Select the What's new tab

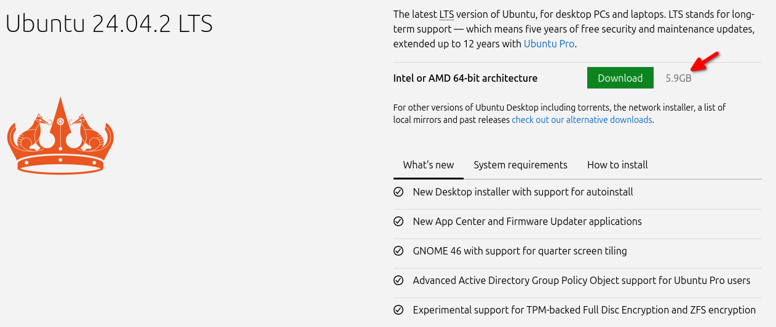(x=429, y=165)
